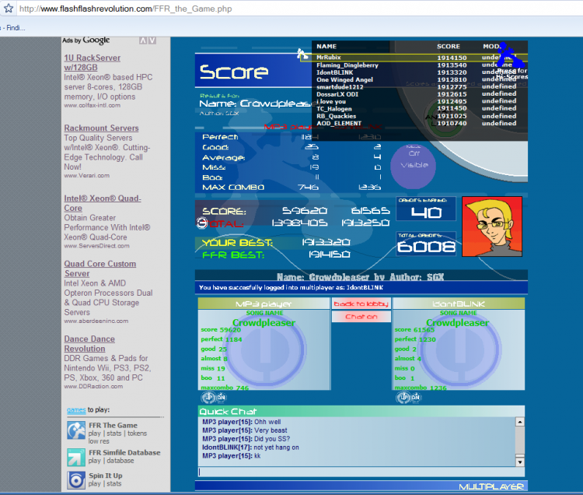This screenshot has width=583, height=495.
Task: Click the circular logo beside the TOTAL label
Action: 201,223
